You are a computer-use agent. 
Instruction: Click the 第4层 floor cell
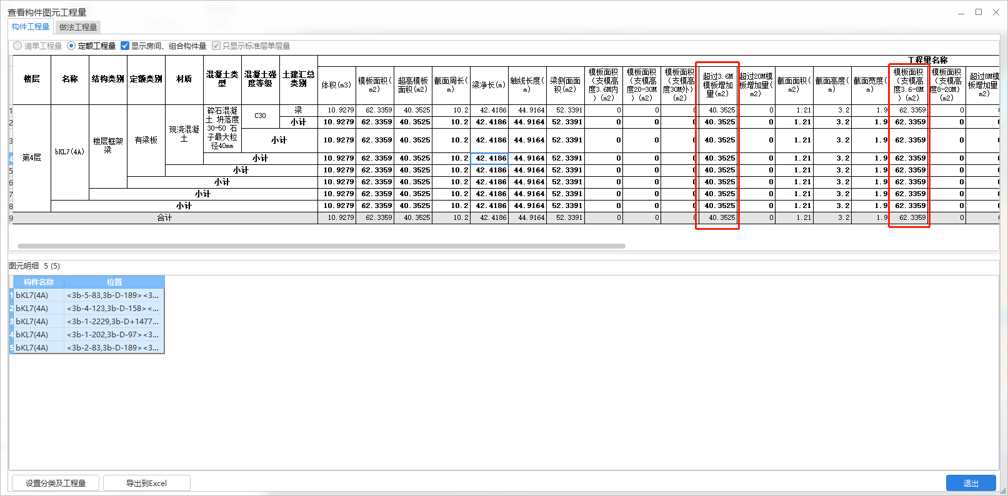pos(32,158)
